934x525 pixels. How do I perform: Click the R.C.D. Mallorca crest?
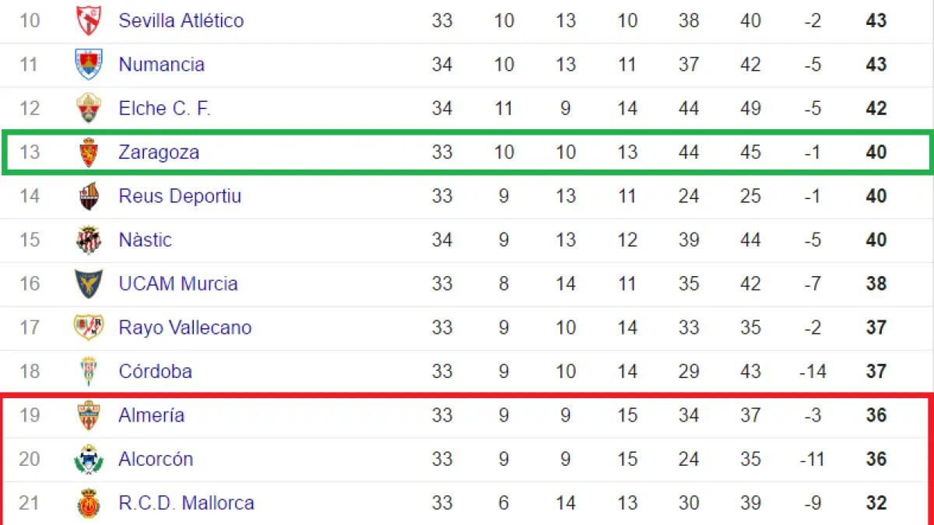click(x=88, y=503)
